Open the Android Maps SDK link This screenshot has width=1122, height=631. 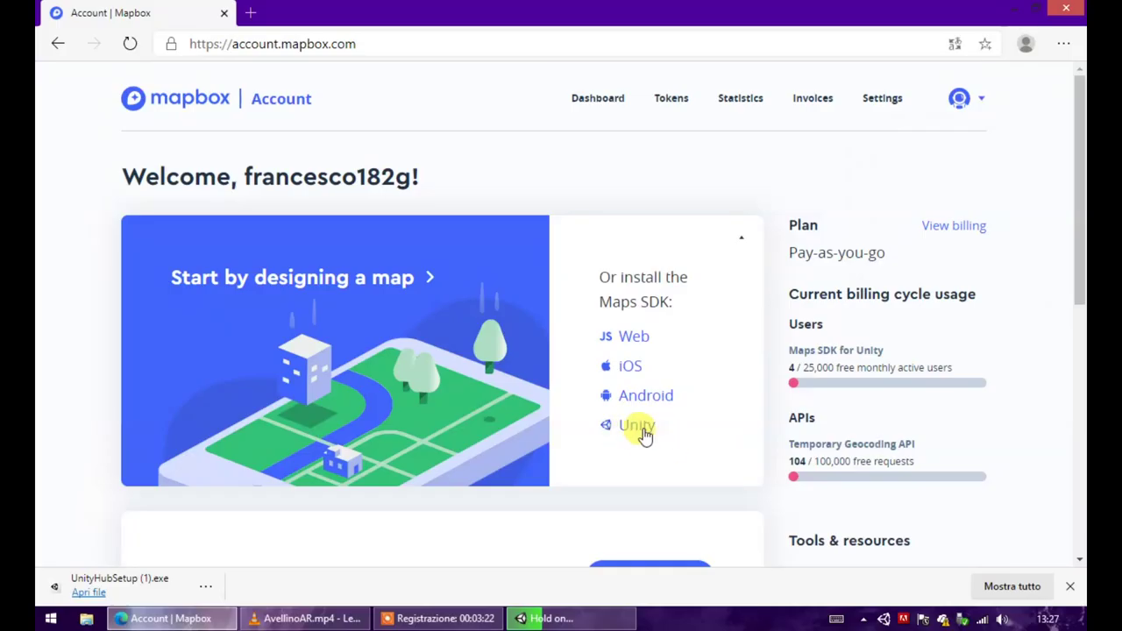tap(646, 395)
